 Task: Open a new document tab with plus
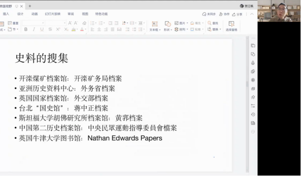(30, 6)
